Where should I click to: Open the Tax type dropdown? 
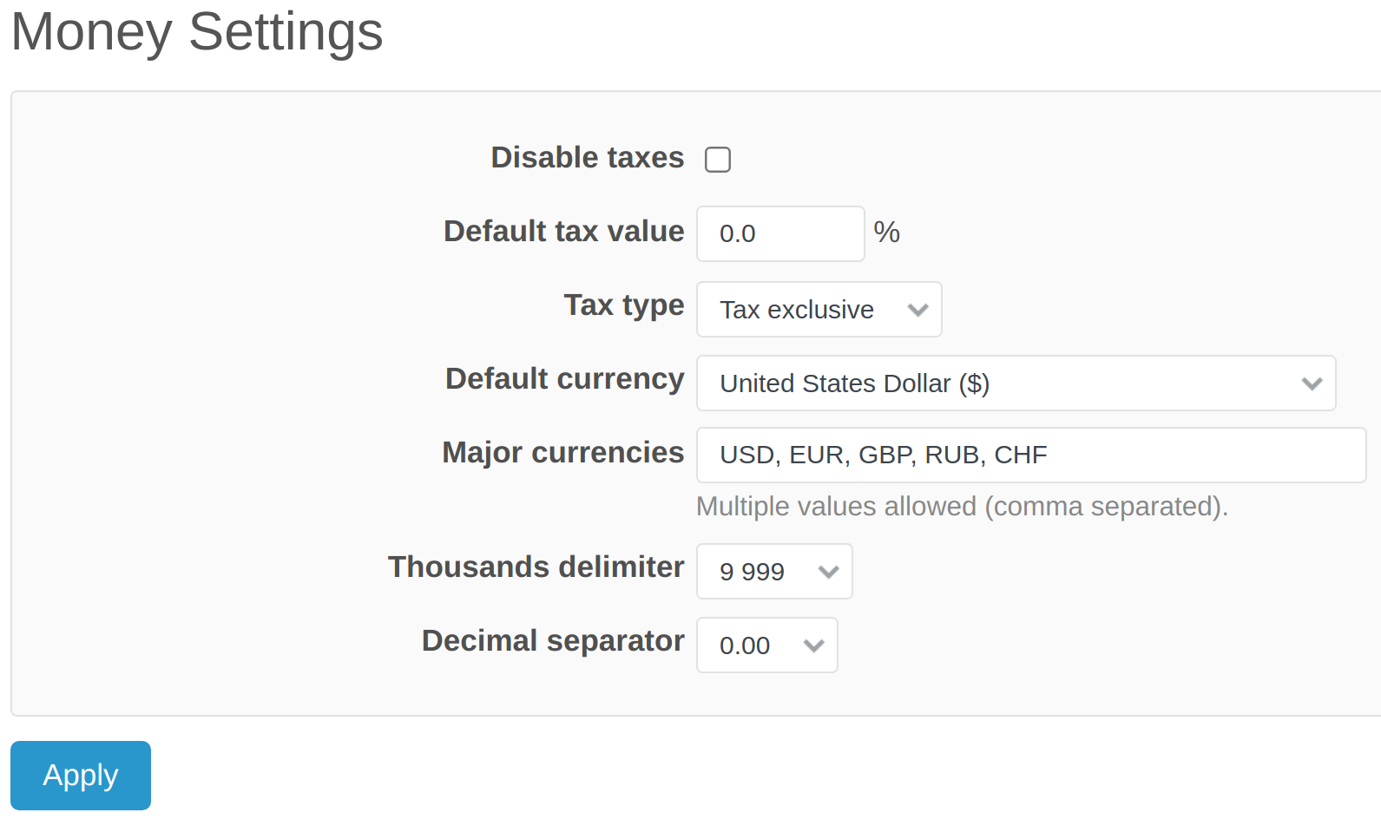[x=818, y=309]
